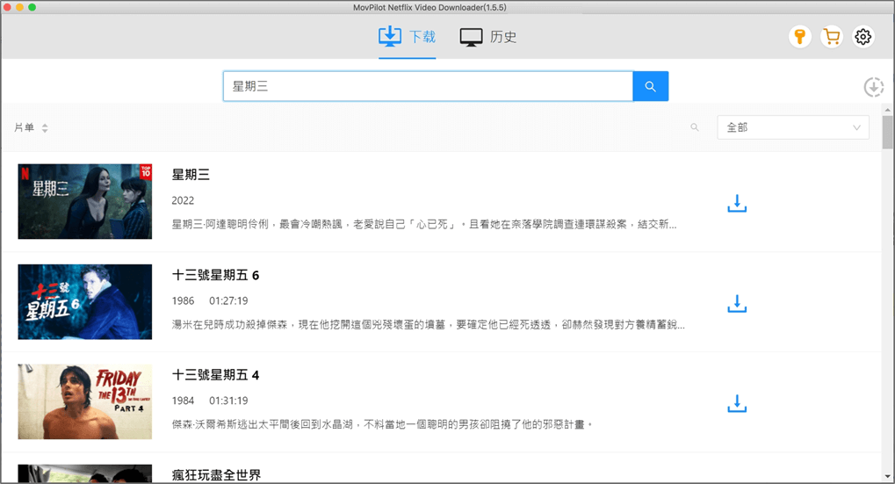Click the title 十三號星期五 6

(x=216, y=275)
